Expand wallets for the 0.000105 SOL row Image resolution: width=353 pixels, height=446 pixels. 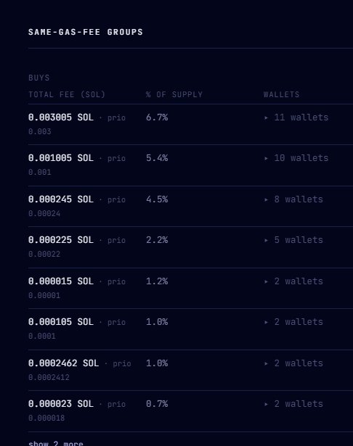click(293, 322)
